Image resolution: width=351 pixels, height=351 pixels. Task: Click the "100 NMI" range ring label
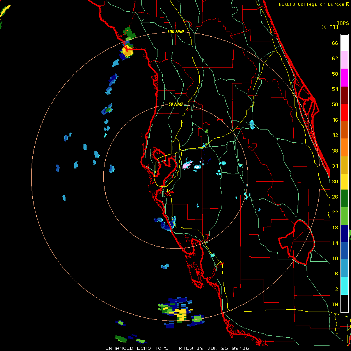(x=175, y=32)
